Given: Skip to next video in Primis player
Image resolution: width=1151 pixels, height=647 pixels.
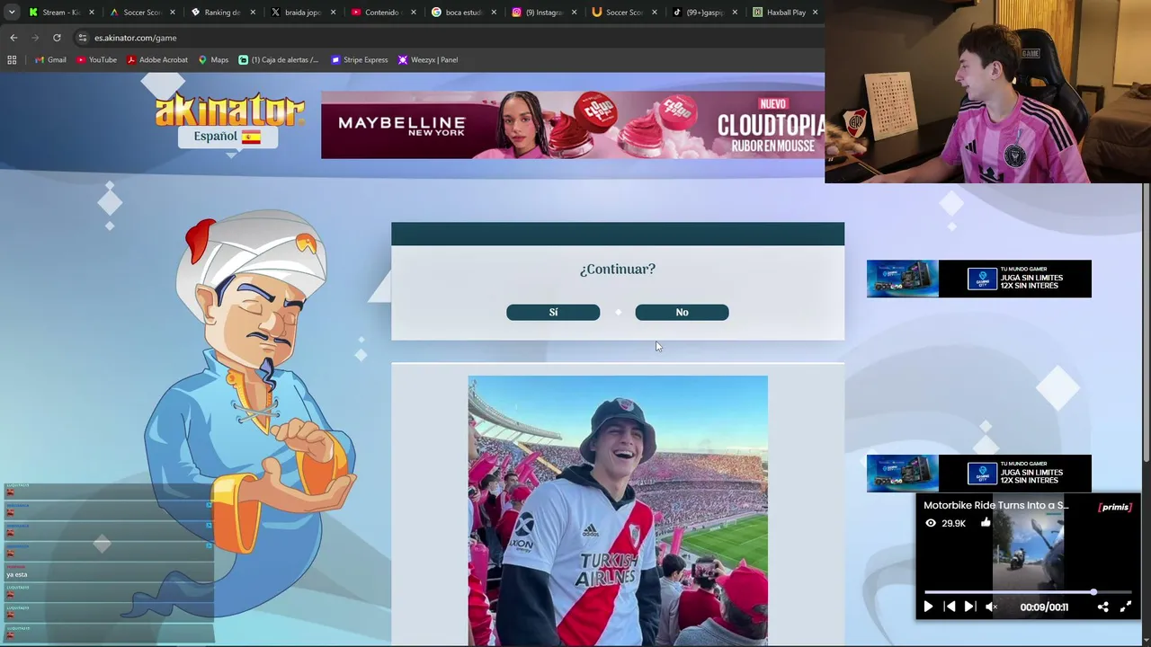Looking at the screenshot, I should pyautogui.click(x=969, y=607).
